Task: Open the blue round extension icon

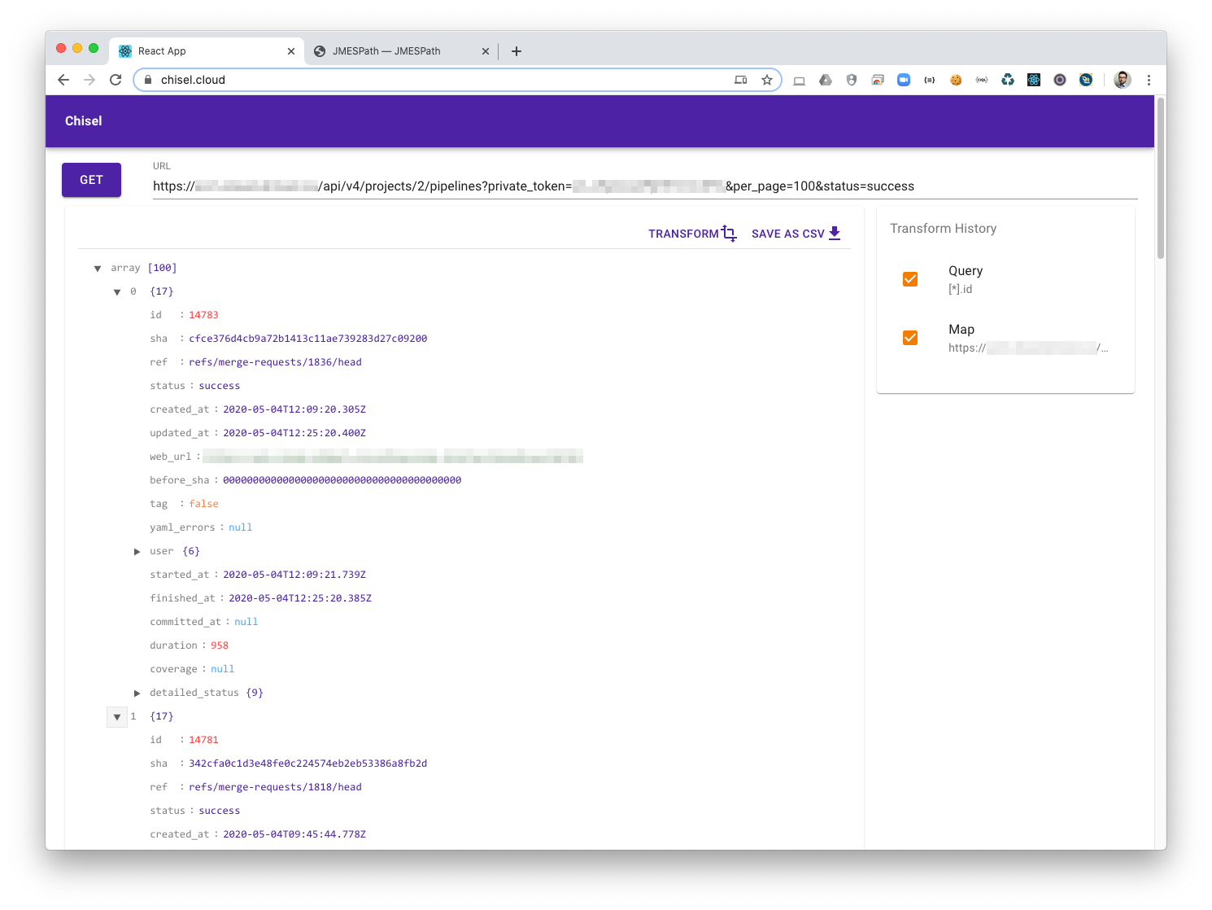Action: [1086, 80]
